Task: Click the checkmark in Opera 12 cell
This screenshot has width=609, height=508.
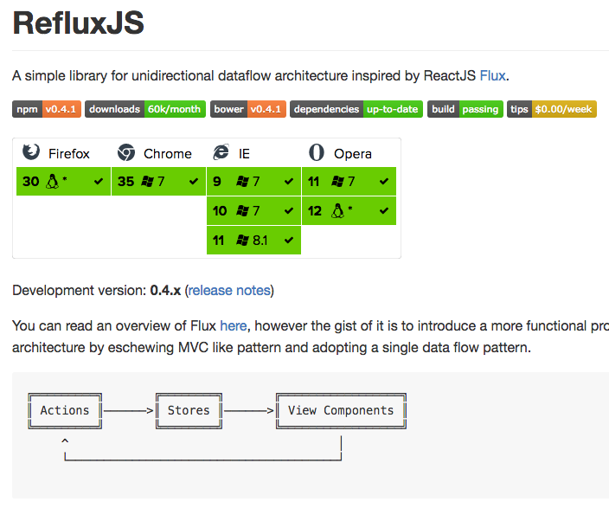Action: tap(384, 210)
